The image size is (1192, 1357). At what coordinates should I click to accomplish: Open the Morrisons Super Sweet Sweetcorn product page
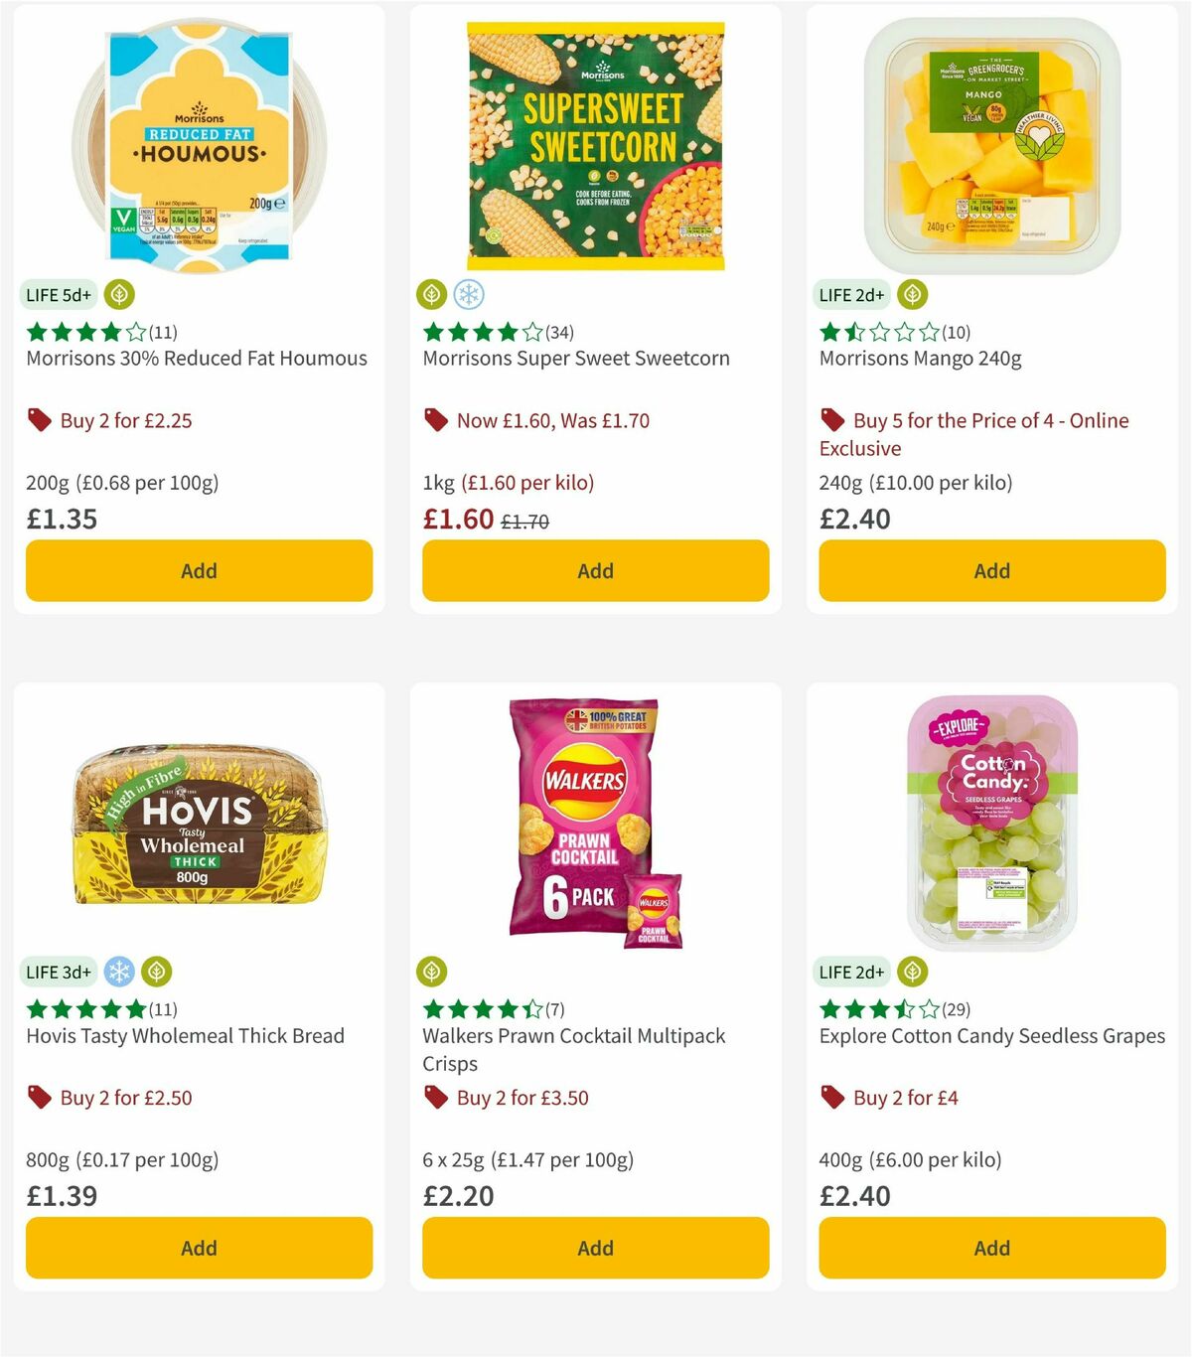(x=576, y=358)
